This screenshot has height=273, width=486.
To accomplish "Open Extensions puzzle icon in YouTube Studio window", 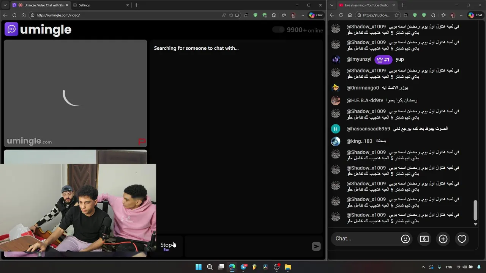I will tap(433, 15).
